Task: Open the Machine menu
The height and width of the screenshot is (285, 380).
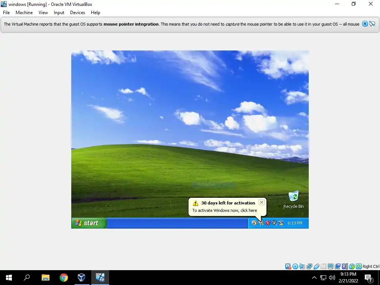Action: tap(24, 13)
